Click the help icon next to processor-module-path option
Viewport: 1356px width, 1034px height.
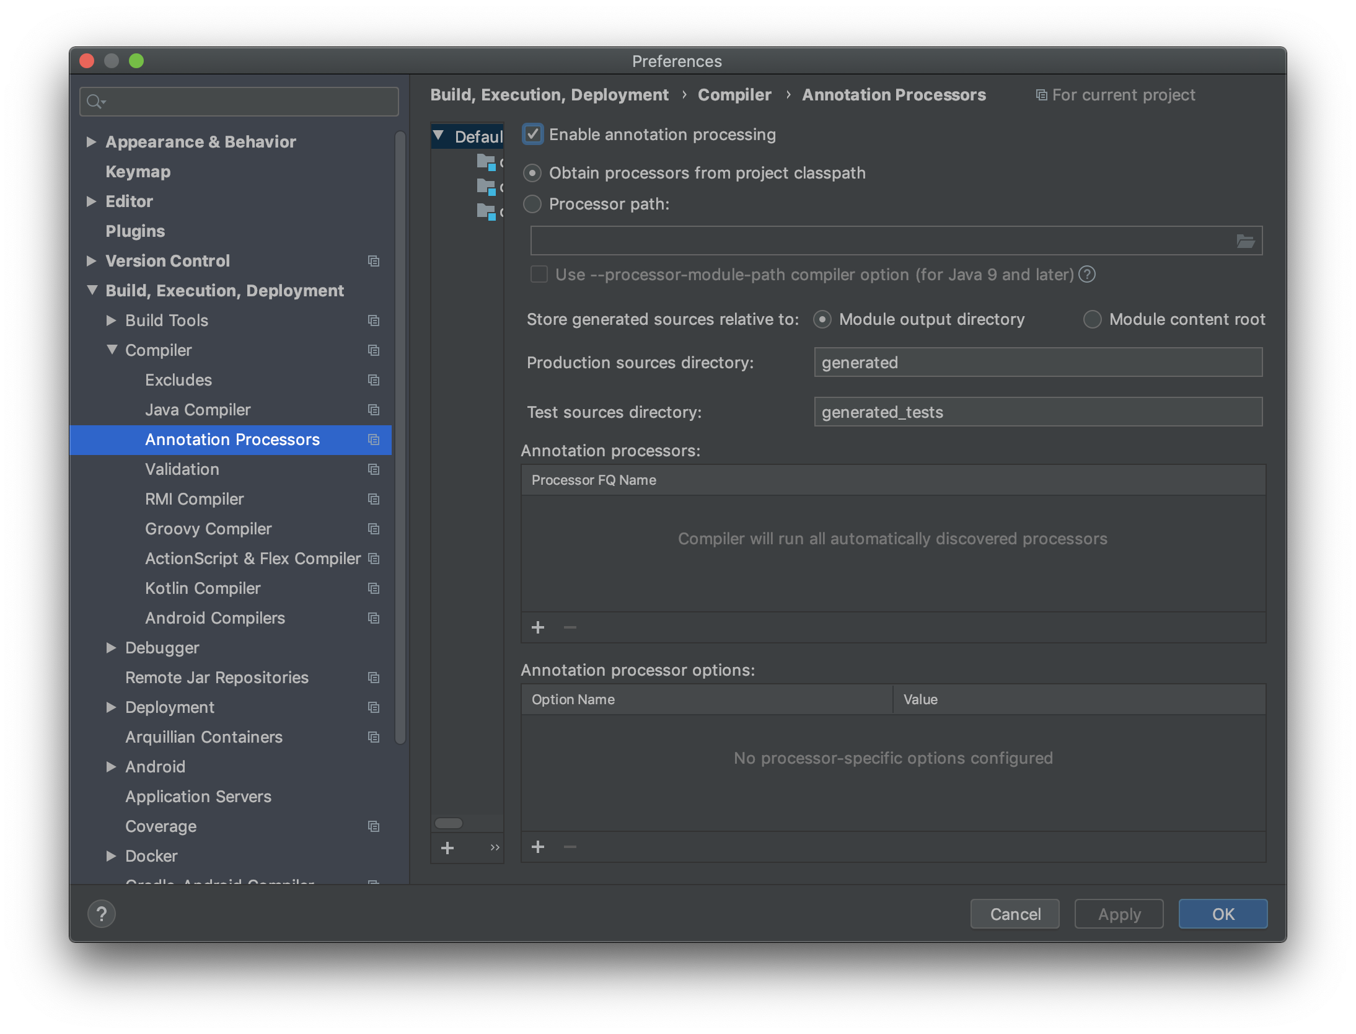tap(1087, 274)
